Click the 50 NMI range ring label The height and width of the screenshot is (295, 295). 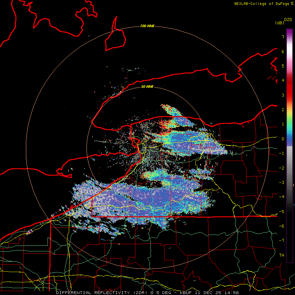pos(147,87)
